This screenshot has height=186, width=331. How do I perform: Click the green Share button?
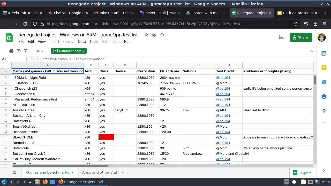(x=301, y=37)
